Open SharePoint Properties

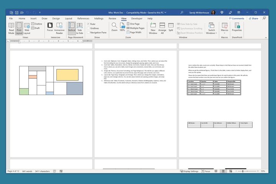coord(237,27)
